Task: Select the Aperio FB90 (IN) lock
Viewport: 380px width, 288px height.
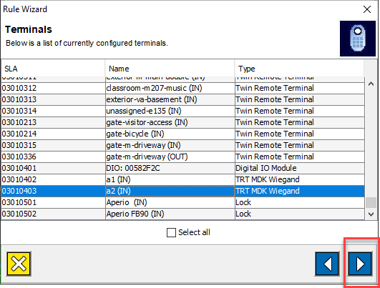Action: click(x=182, y=214)
